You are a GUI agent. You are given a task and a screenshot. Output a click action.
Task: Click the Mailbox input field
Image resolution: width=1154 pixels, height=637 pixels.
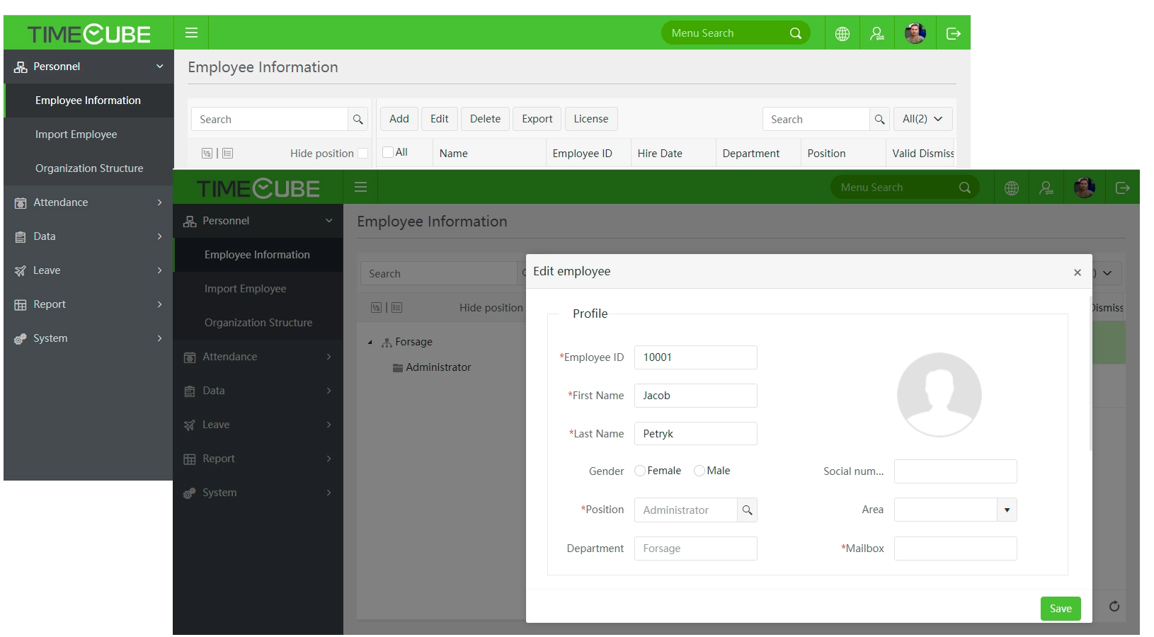[x=955, y=549]
